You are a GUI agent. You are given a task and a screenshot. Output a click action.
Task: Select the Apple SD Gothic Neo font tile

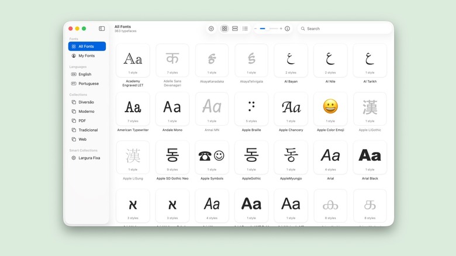point(172,157)
